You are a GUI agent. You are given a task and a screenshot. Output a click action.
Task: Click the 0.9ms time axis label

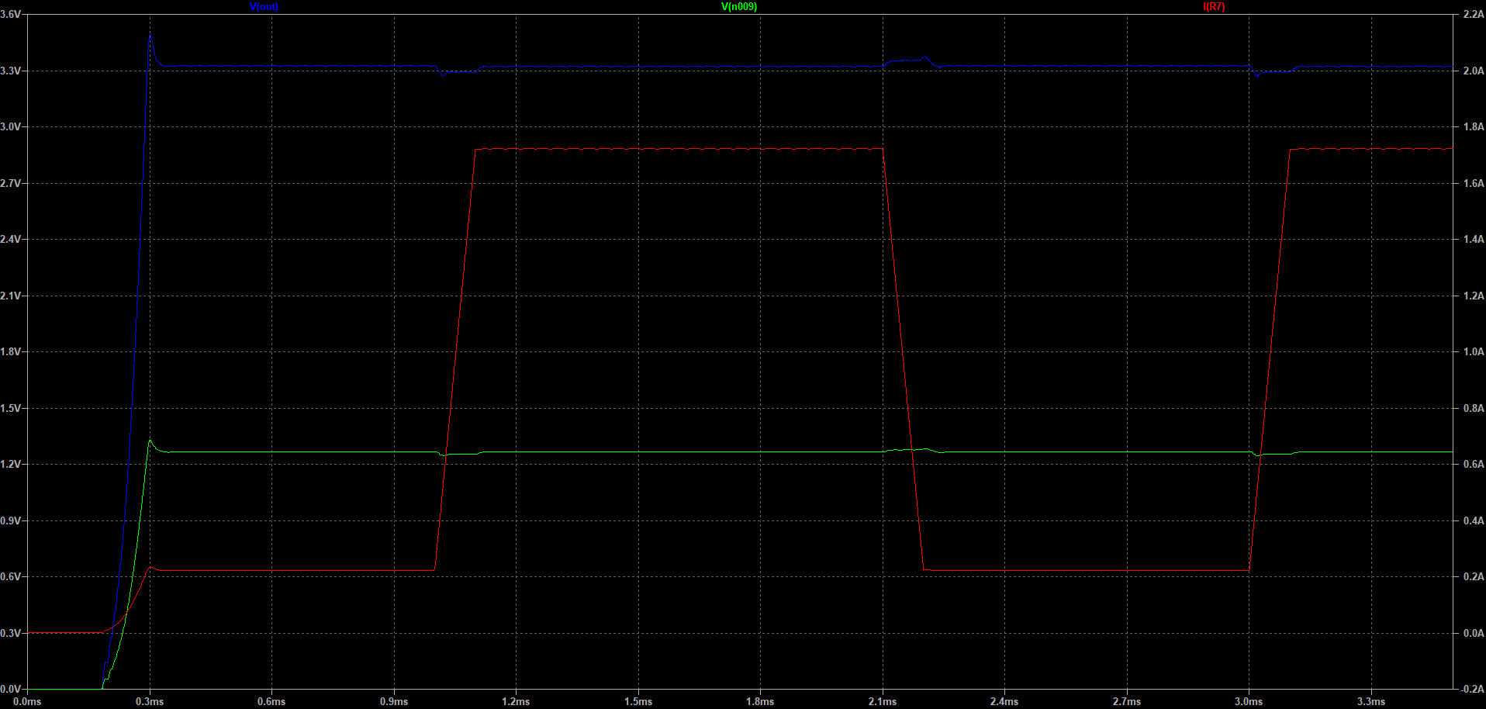click(x=394, y=701)
